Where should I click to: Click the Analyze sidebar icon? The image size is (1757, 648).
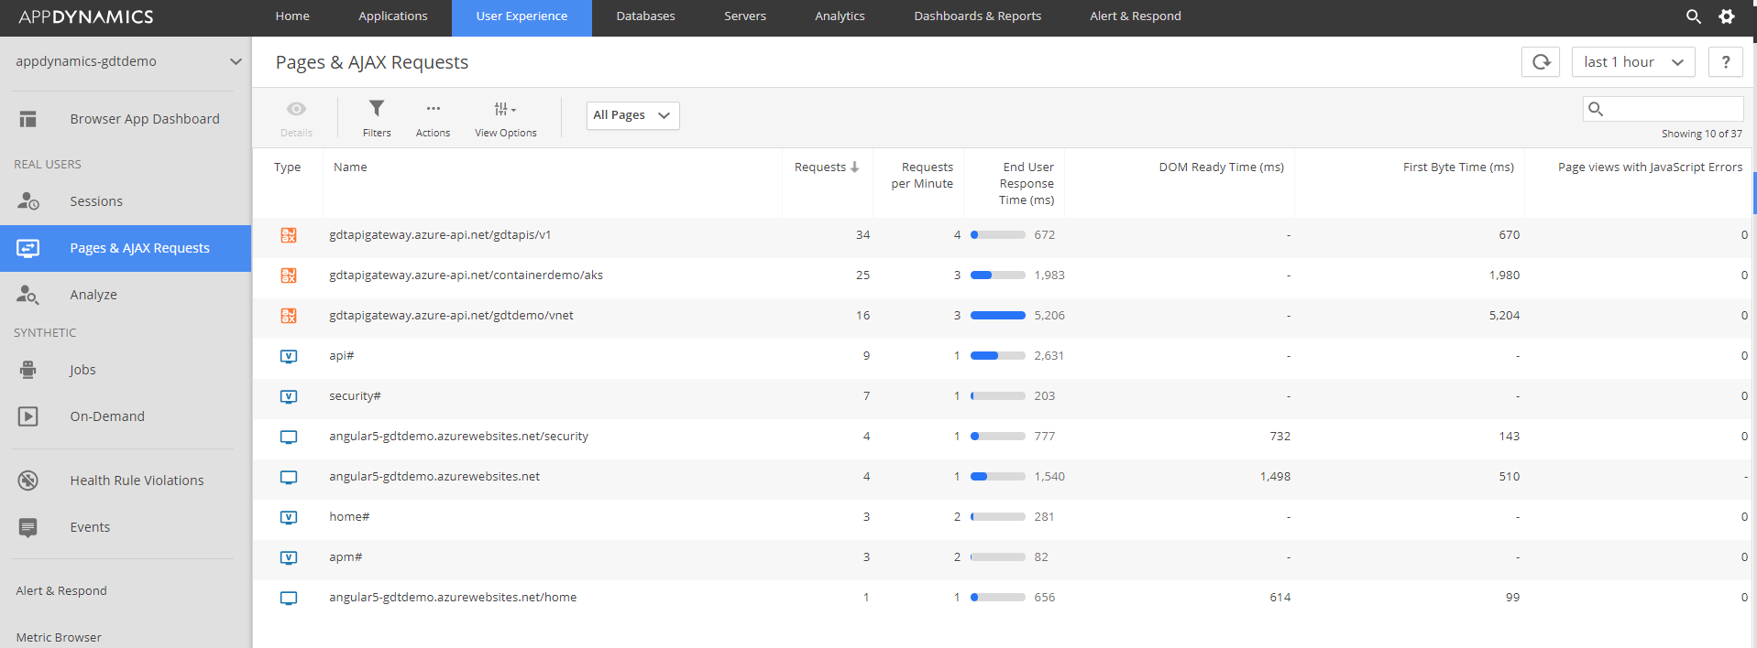pyautogui.click(x=28, y=295)
